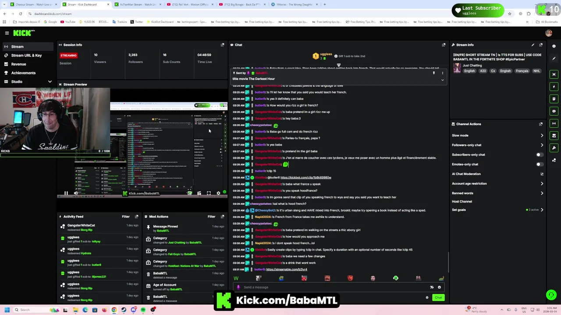
Task: Open pinned message options menu
Action: pyautogui.click(x=443, y=73)
